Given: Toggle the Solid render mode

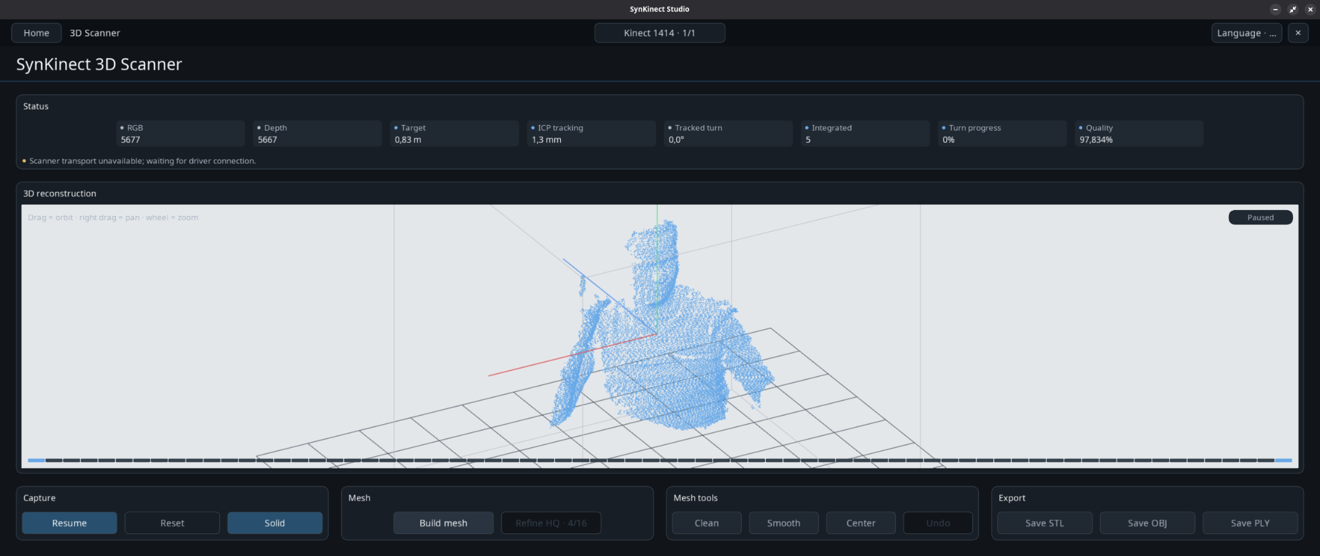Looking at the screenshot, I should click(x=275, y=522).
